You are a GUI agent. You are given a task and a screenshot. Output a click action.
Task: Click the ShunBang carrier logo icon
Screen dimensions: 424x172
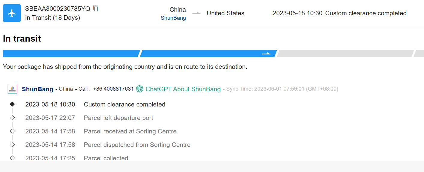12,89
